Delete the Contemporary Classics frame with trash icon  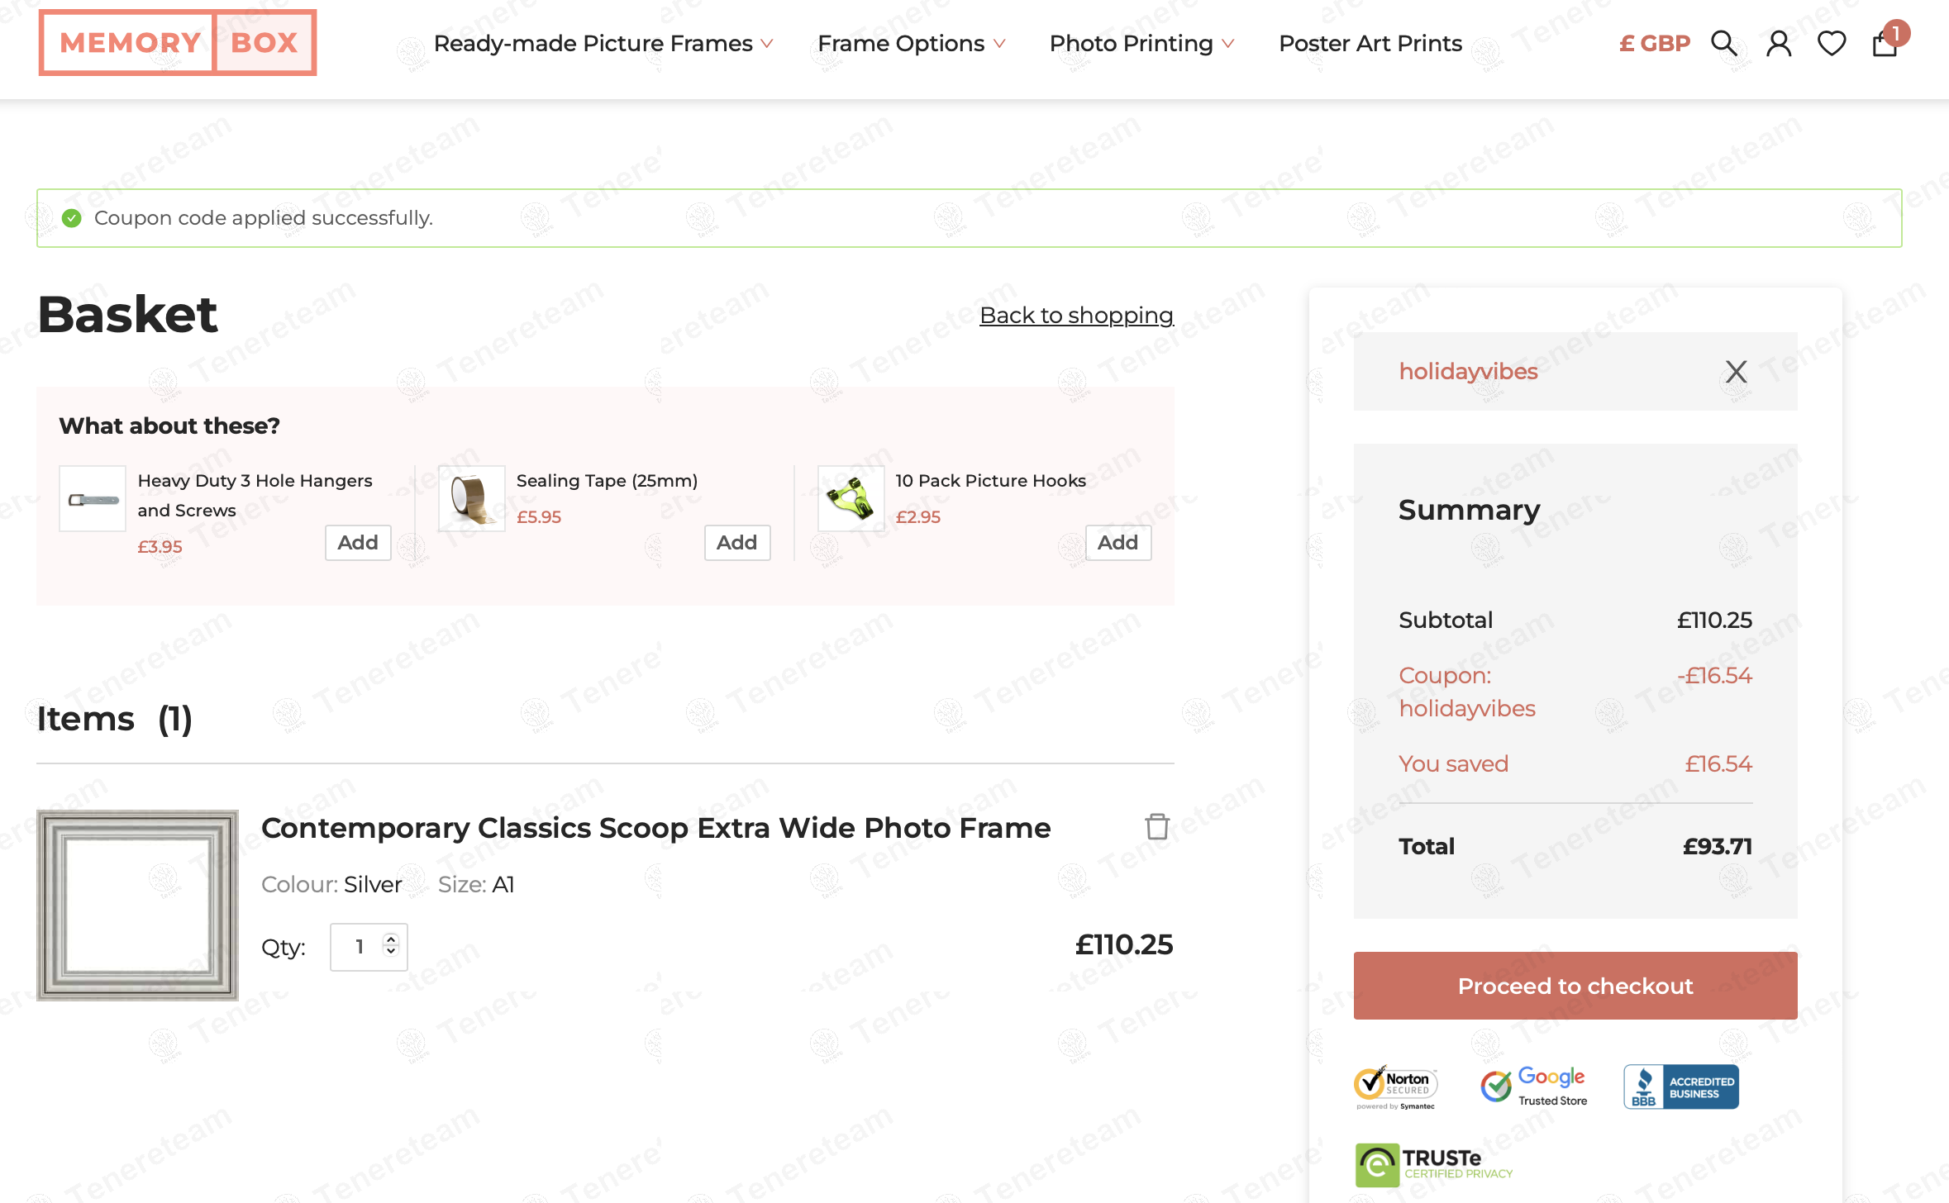(x=1157, y=826)
